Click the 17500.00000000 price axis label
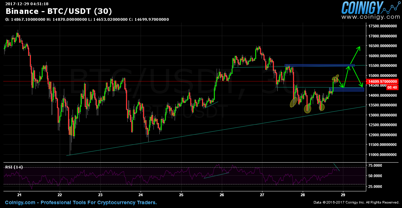The image size is (402, 208). coord(383,26)
